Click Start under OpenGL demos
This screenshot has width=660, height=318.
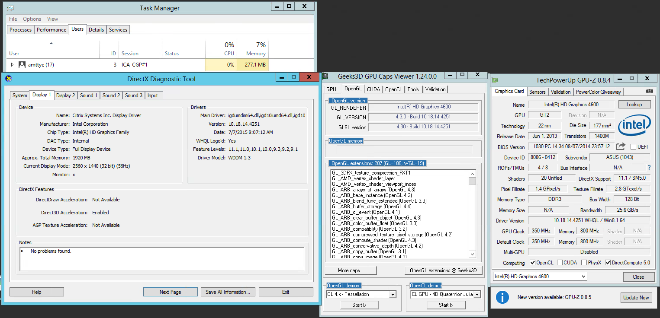pos(359,305)
